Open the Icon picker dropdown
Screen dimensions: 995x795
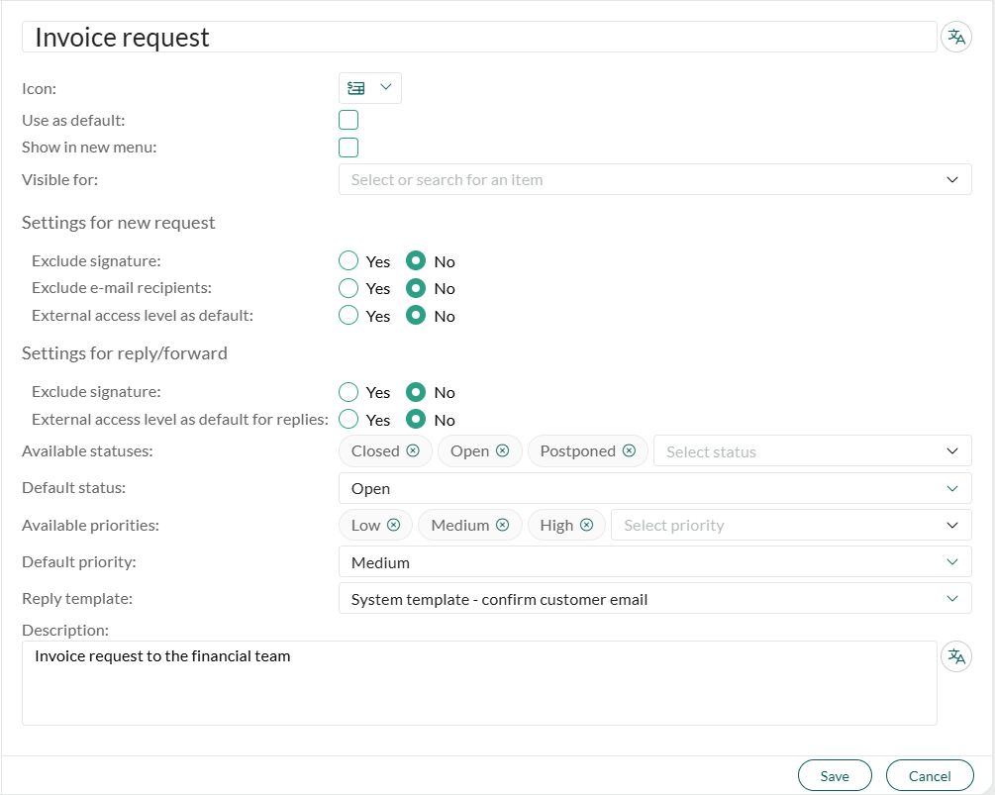pos(370,87)
